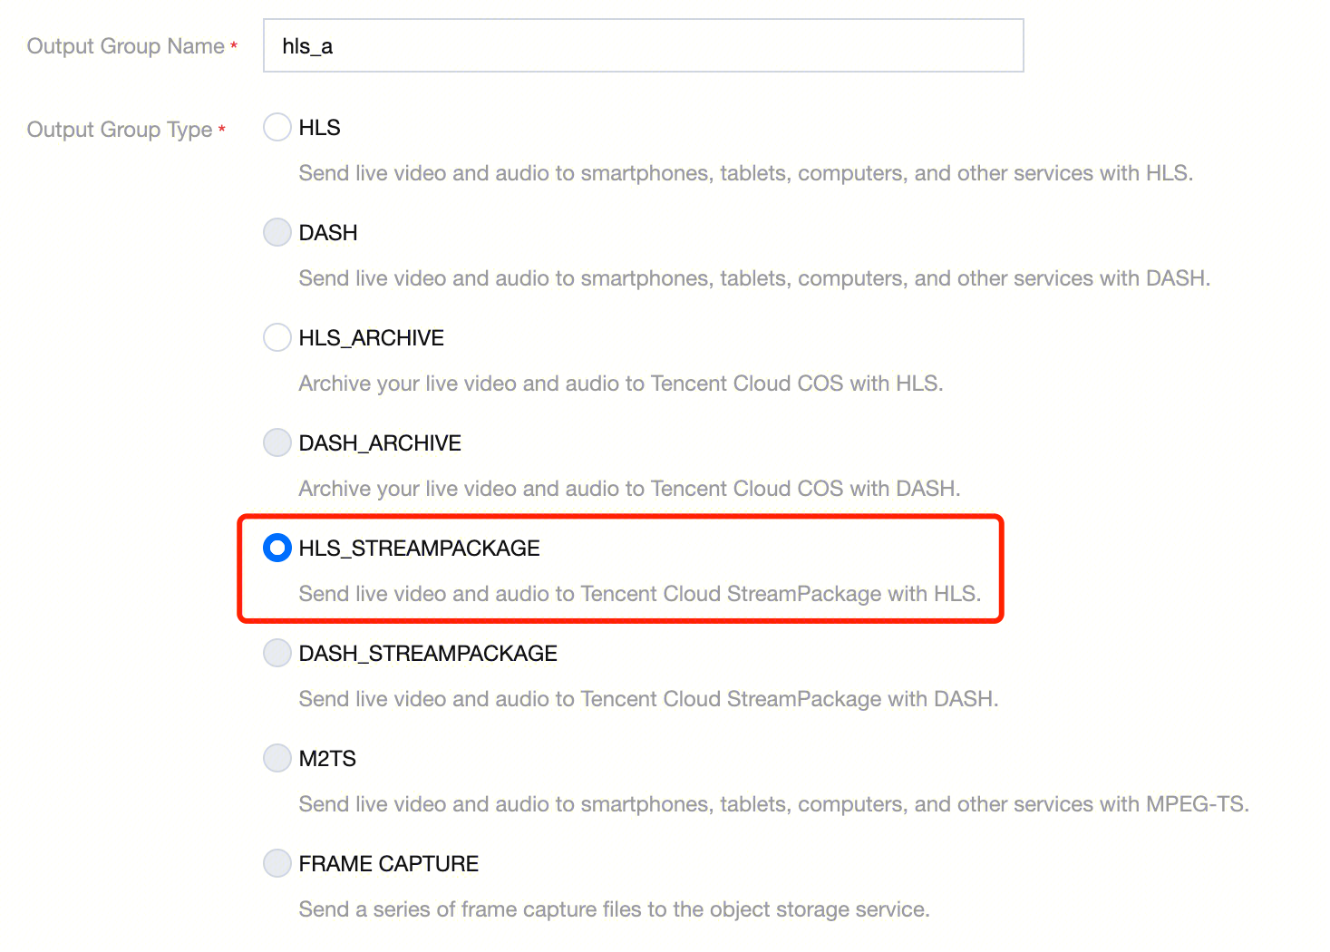Click the Output Group Type field label
This screenshot has height=952, width=1330.
[x=120, y=130]
